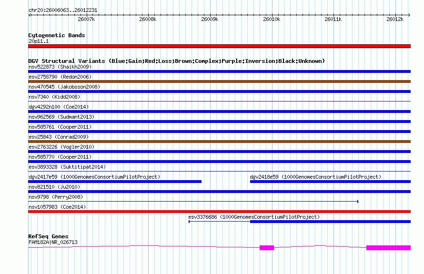Open variant nsv585770 (Cooper2011) label
This screenshot has width=424, height=274.
coord(60,157)
